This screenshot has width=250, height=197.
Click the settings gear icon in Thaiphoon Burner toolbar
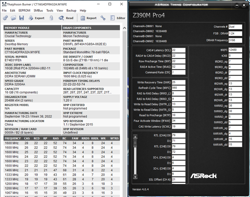[5, 18]
